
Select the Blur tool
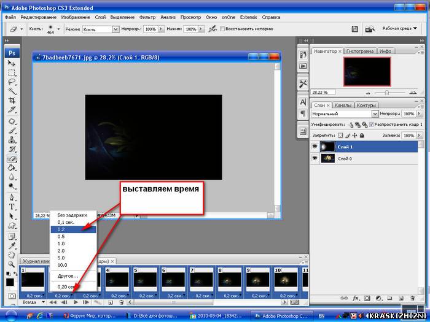coord(12,177)
